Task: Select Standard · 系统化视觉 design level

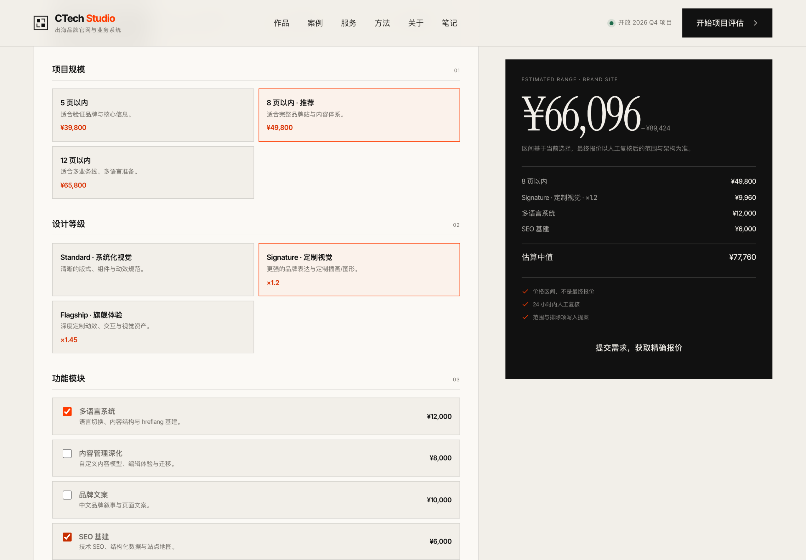Action: pyautogui.click(x=153, y=270)
